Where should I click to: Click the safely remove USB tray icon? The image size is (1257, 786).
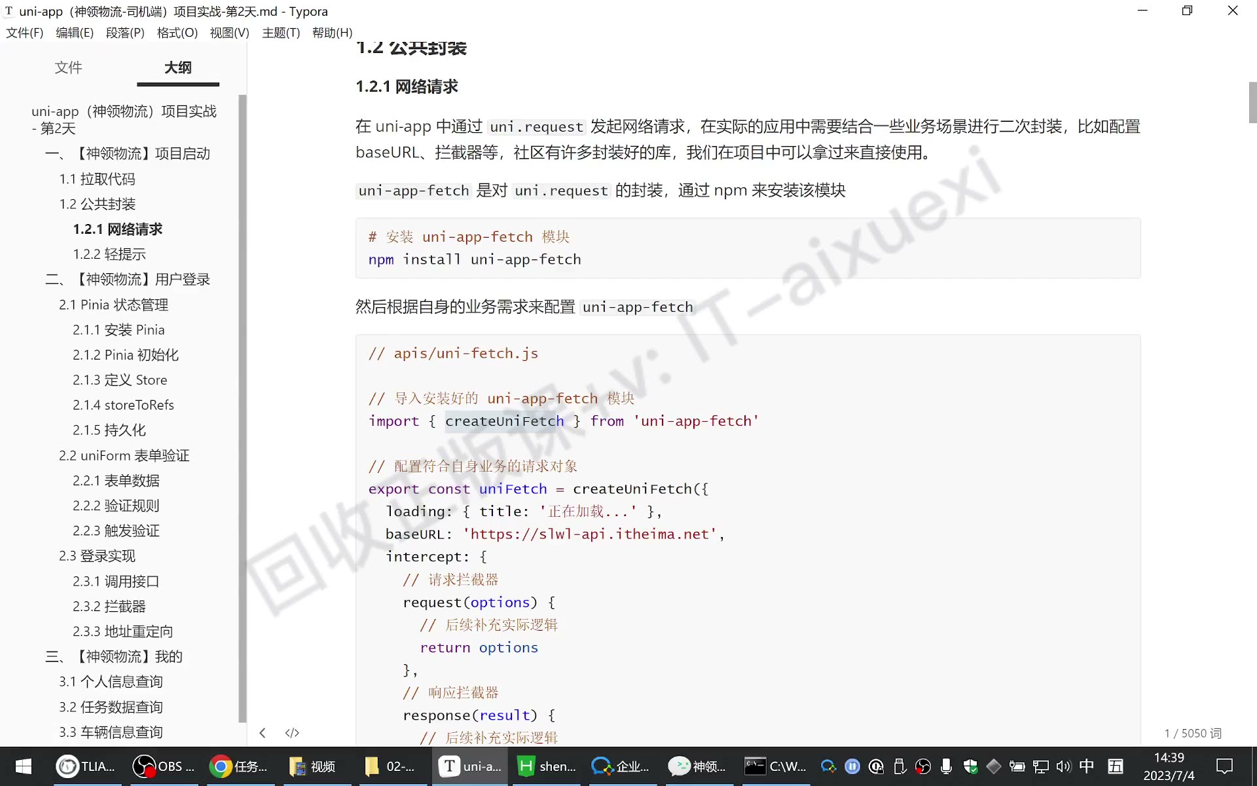[900, 766]
